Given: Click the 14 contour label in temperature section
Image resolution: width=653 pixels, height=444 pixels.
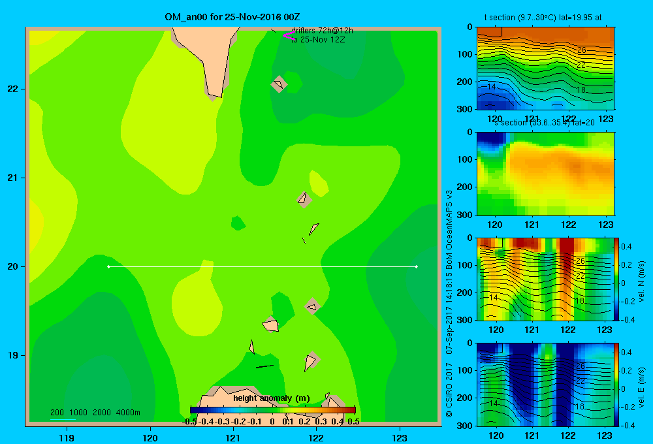Looking at the screenshot, I should [x=492, y=87].
